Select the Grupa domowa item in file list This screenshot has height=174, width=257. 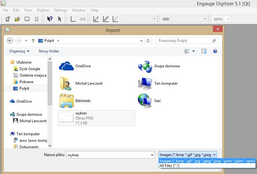pos(159,66)
